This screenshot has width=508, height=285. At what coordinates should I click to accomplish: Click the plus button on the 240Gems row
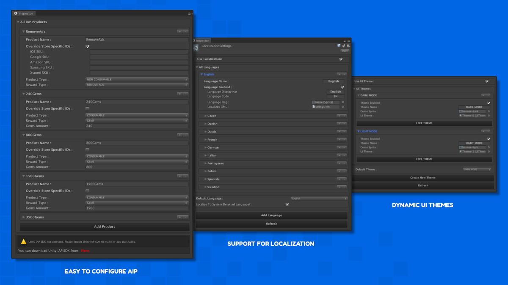180,94
